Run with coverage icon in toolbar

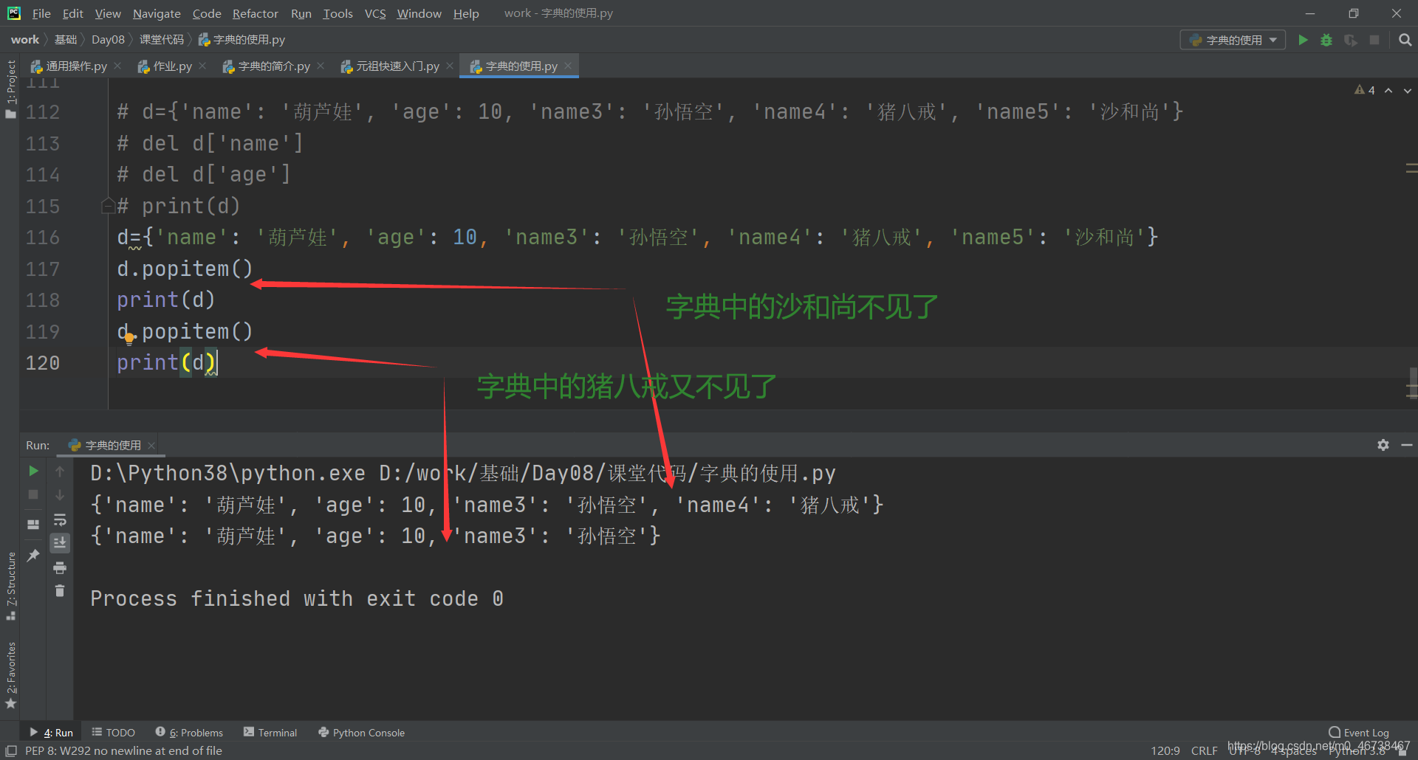[x=1351, y=40]
